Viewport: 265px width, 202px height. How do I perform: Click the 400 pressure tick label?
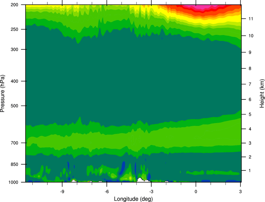pyautogui.click(x=14, y=81)
